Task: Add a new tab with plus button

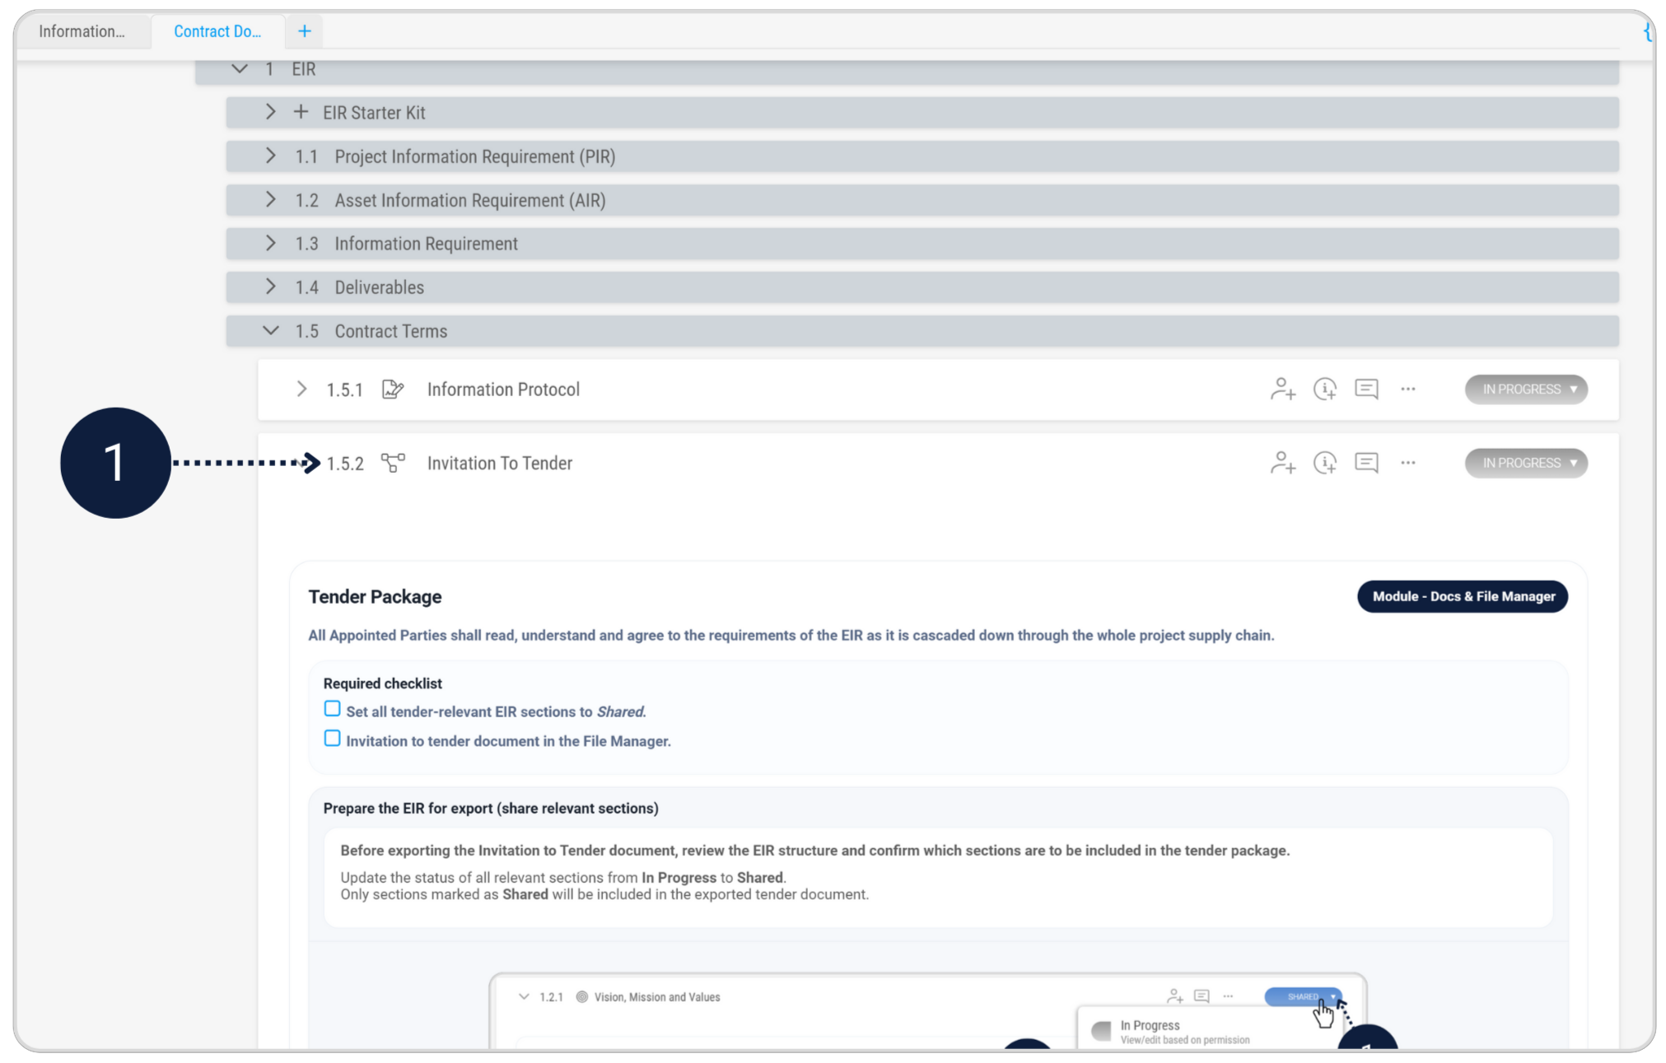Action: point(305,31)
